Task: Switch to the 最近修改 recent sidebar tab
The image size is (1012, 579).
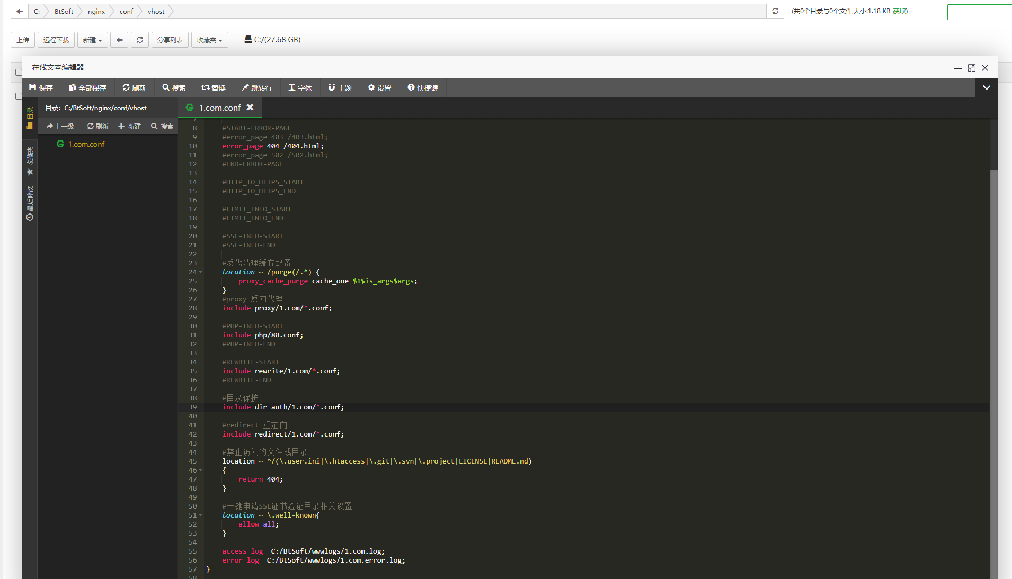Action: [x=30, y=203]
